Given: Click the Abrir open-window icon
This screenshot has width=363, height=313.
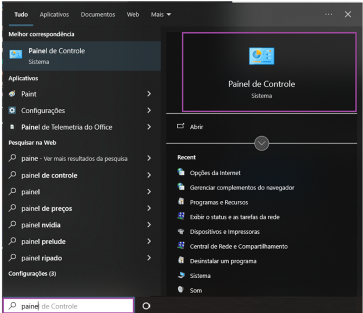Looking at the screenshot, I should point(181,126).
